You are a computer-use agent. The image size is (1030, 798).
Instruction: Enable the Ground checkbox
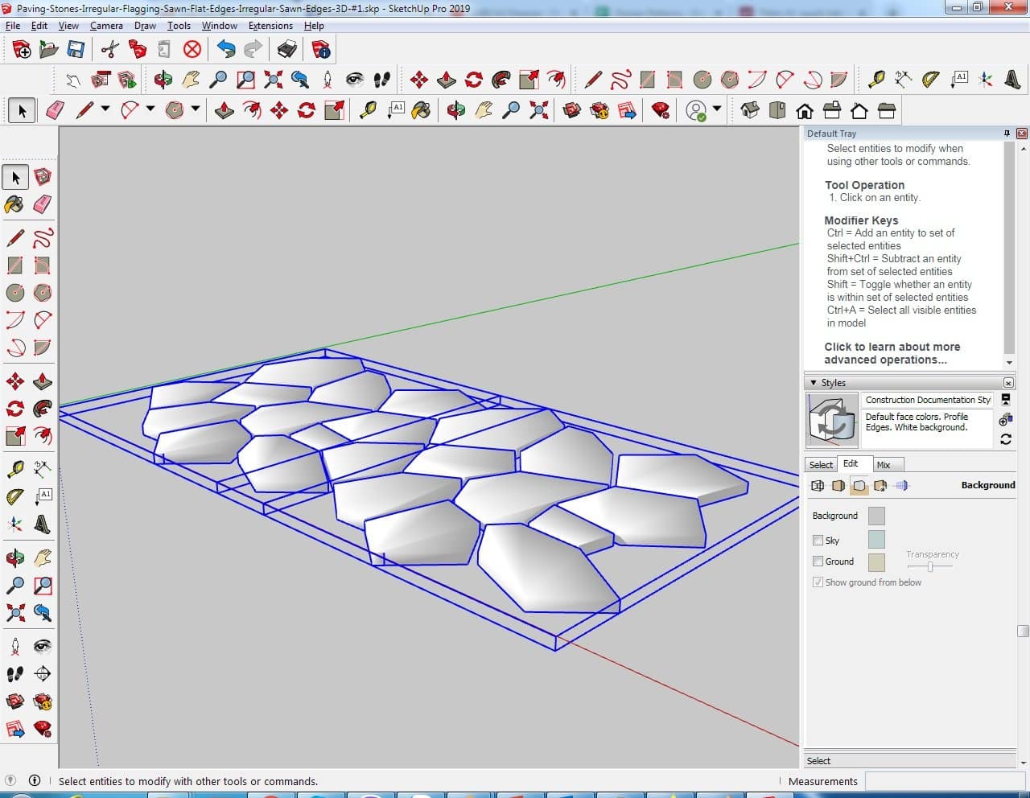click(x=818, y=561)
